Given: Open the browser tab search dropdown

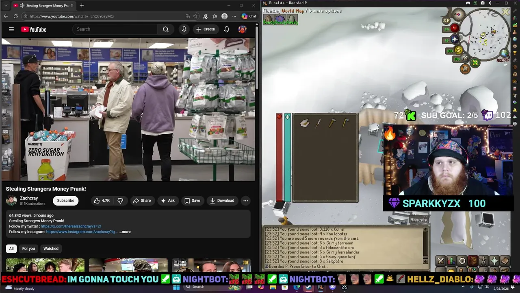Looking at the screenshot, I should (x=6, y=6).
